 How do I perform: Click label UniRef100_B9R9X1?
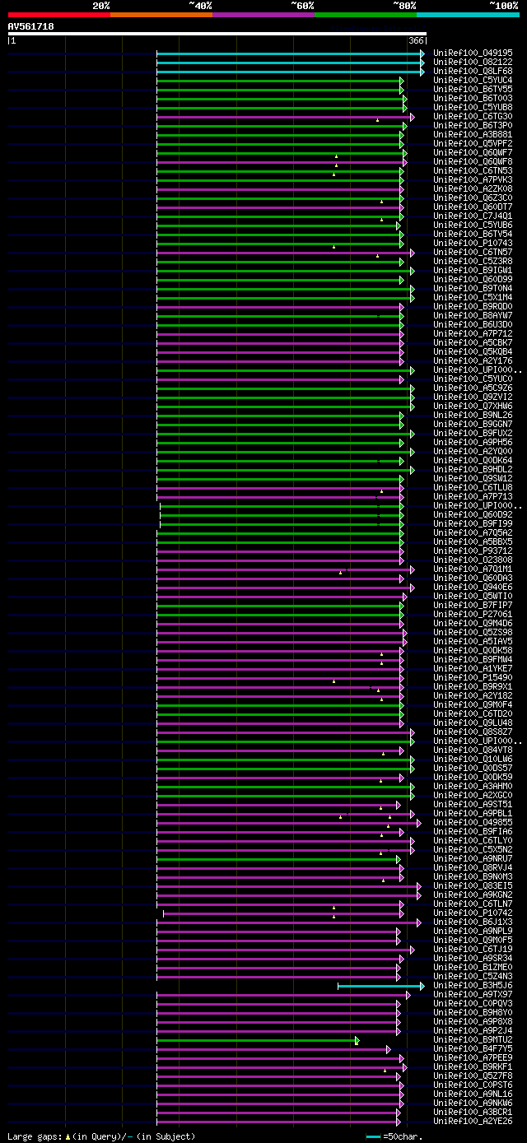[473, 686]
